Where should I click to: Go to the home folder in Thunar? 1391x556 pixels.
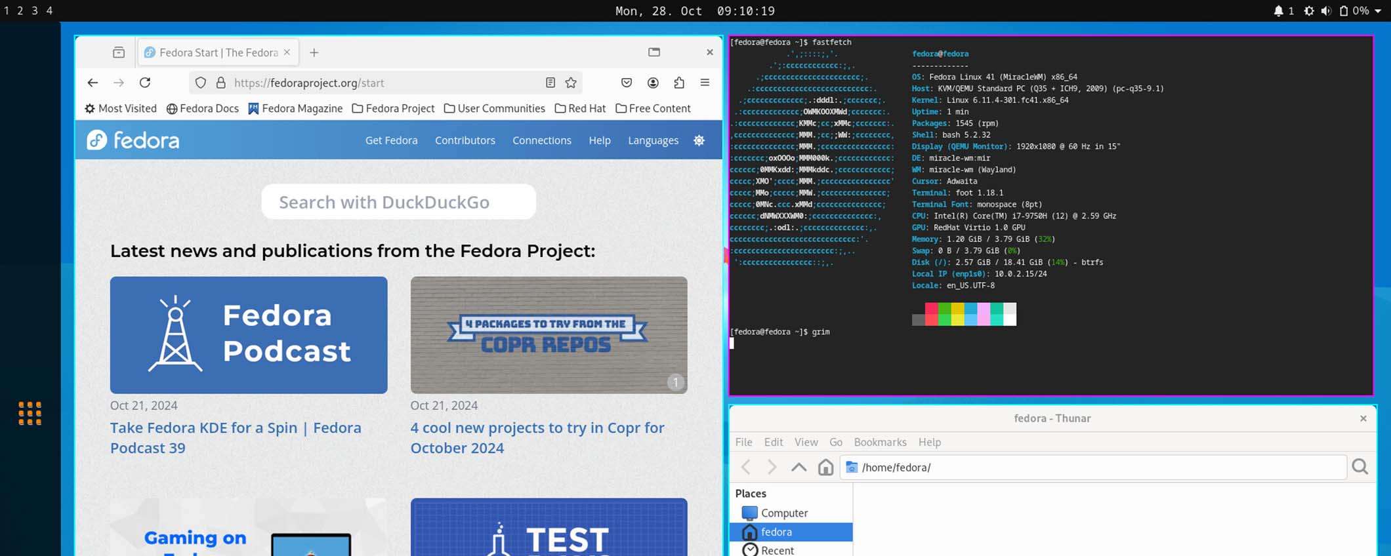(825, 467)
